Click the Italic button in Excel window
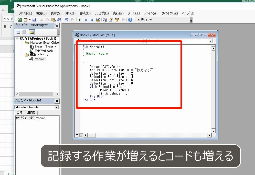255x175 pixels. pos(11,27)
